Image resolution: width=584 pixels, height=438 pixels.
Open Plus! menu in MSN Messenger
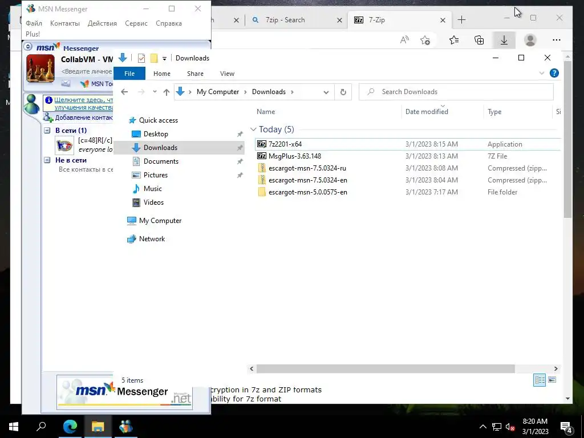tap(33, 34)
